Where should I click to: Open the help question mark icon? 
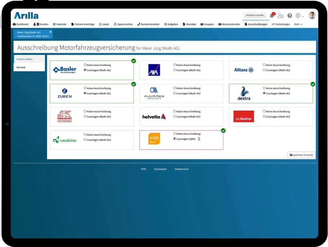pos(290,15)
